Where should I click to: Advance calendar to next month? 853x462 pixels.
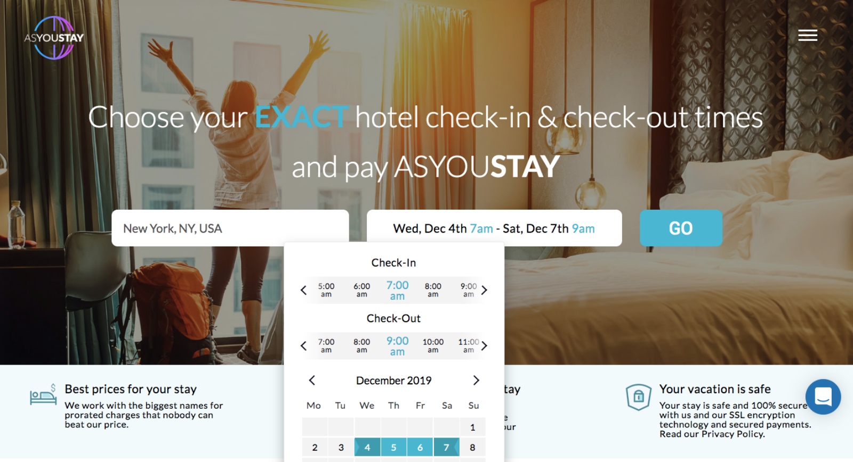click(x=476, y=380)
